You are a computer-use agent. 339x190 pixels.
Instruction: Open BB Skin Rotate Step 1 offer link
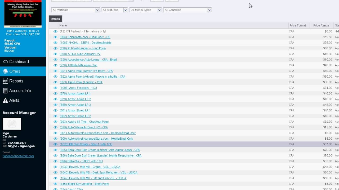click(x=86, y=144)
